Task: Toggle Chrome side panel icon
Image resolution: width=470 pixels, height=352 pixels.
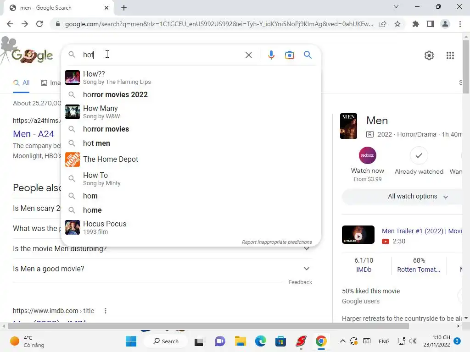Action: click(431, 24)
